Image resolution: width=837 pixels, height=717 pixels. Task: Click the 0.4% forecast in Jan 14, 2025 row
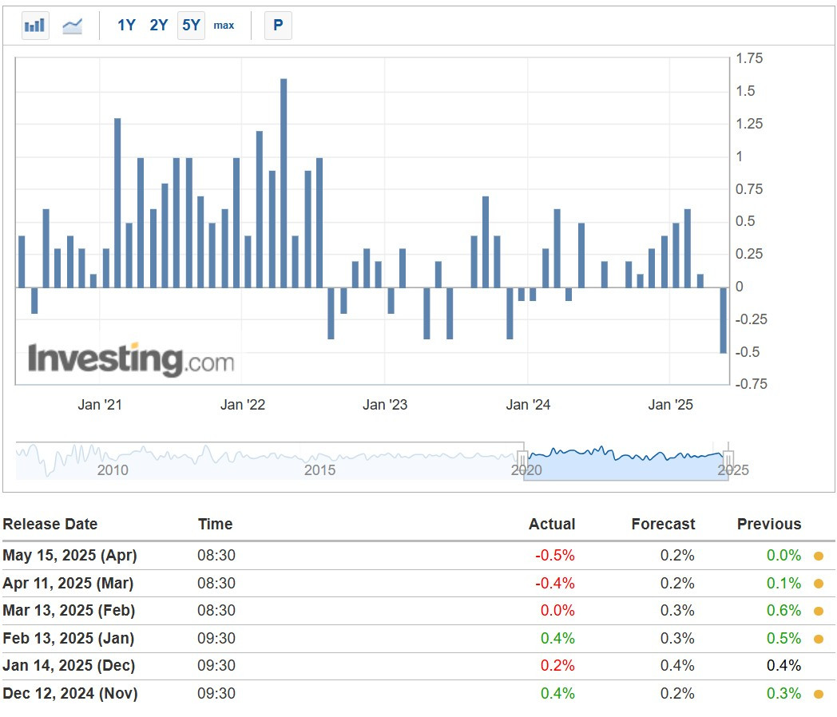click(x=677, y=665)
